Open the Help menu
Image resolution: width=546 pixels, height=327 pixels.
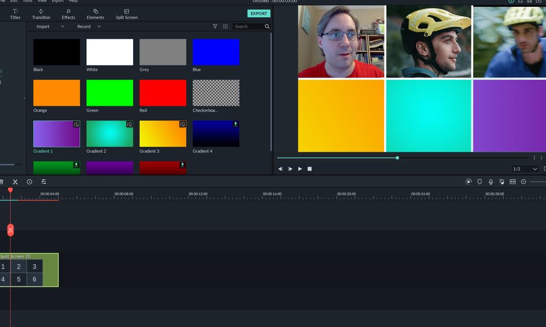[73, 1]
